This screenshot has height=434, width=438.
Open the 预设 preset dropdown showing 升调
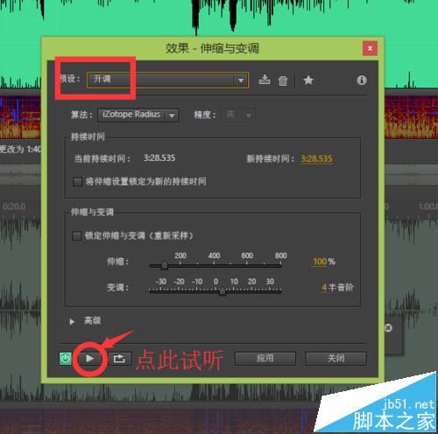click(x=167, y=80)
